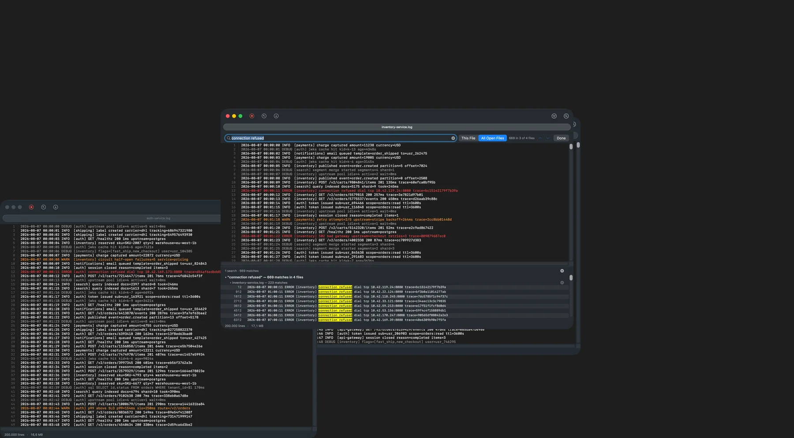
Task: Click the red ERROR line 12 in inventory-service.log
Action: [349, 191]
